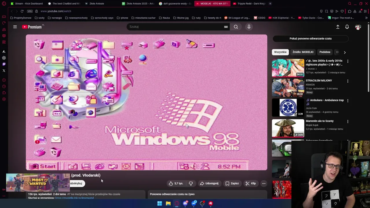Screen dimensions: 370x208
Task: Open options menu for Mamm0n video
Action: [x=348, y=122]
